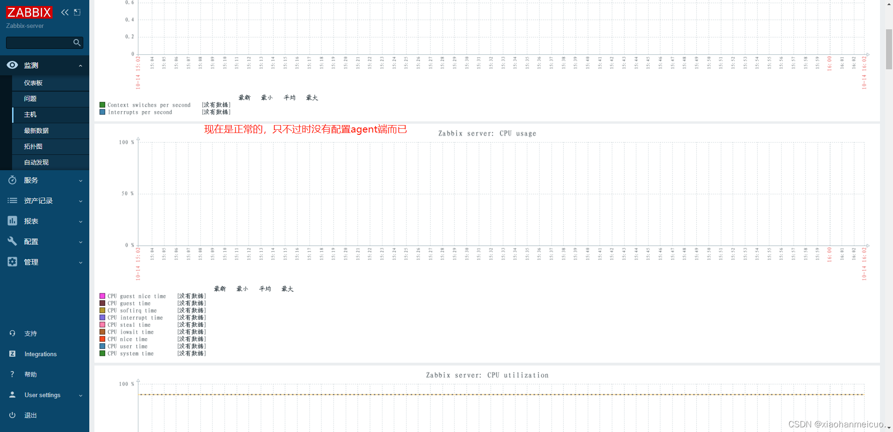Viewport: 893px width, 432px height.
Task: Expand the 资产记录 menu chevron
Action: 80,201
